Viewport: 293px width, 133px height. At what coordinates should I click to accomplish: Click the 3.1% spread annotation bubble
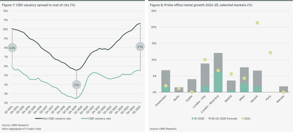tap(77, 85)
